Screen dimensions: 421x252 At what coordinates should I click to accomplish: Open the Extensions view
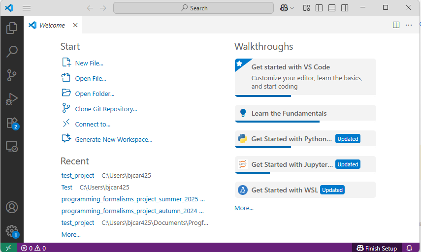tap(12, 123)
